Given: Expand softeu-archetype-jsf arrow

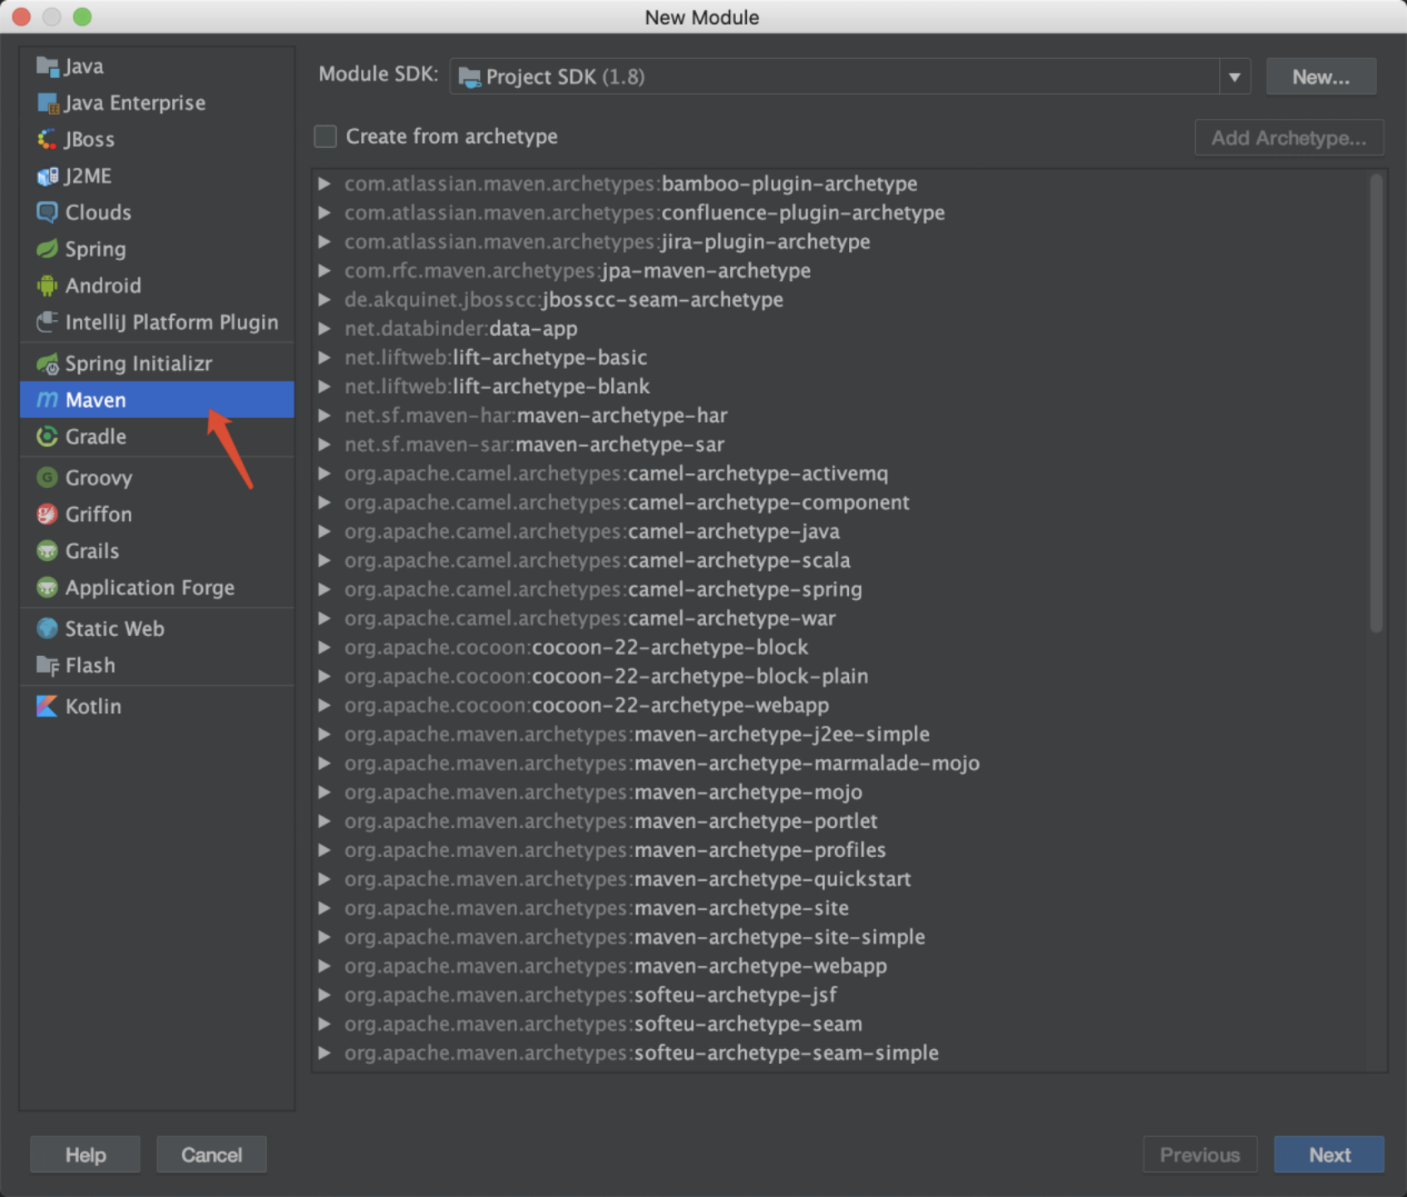Looking at the screenshot, I should (x=324, y=995).
